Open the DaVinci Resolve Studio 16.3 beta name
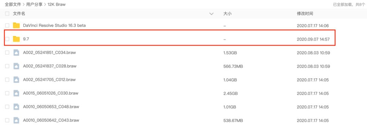367x133 pixels. pyautogui.click(x=54, y=25)
